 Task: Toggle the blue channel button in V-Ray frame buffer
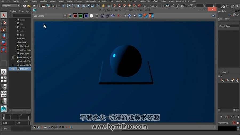[x=86, y=16]
